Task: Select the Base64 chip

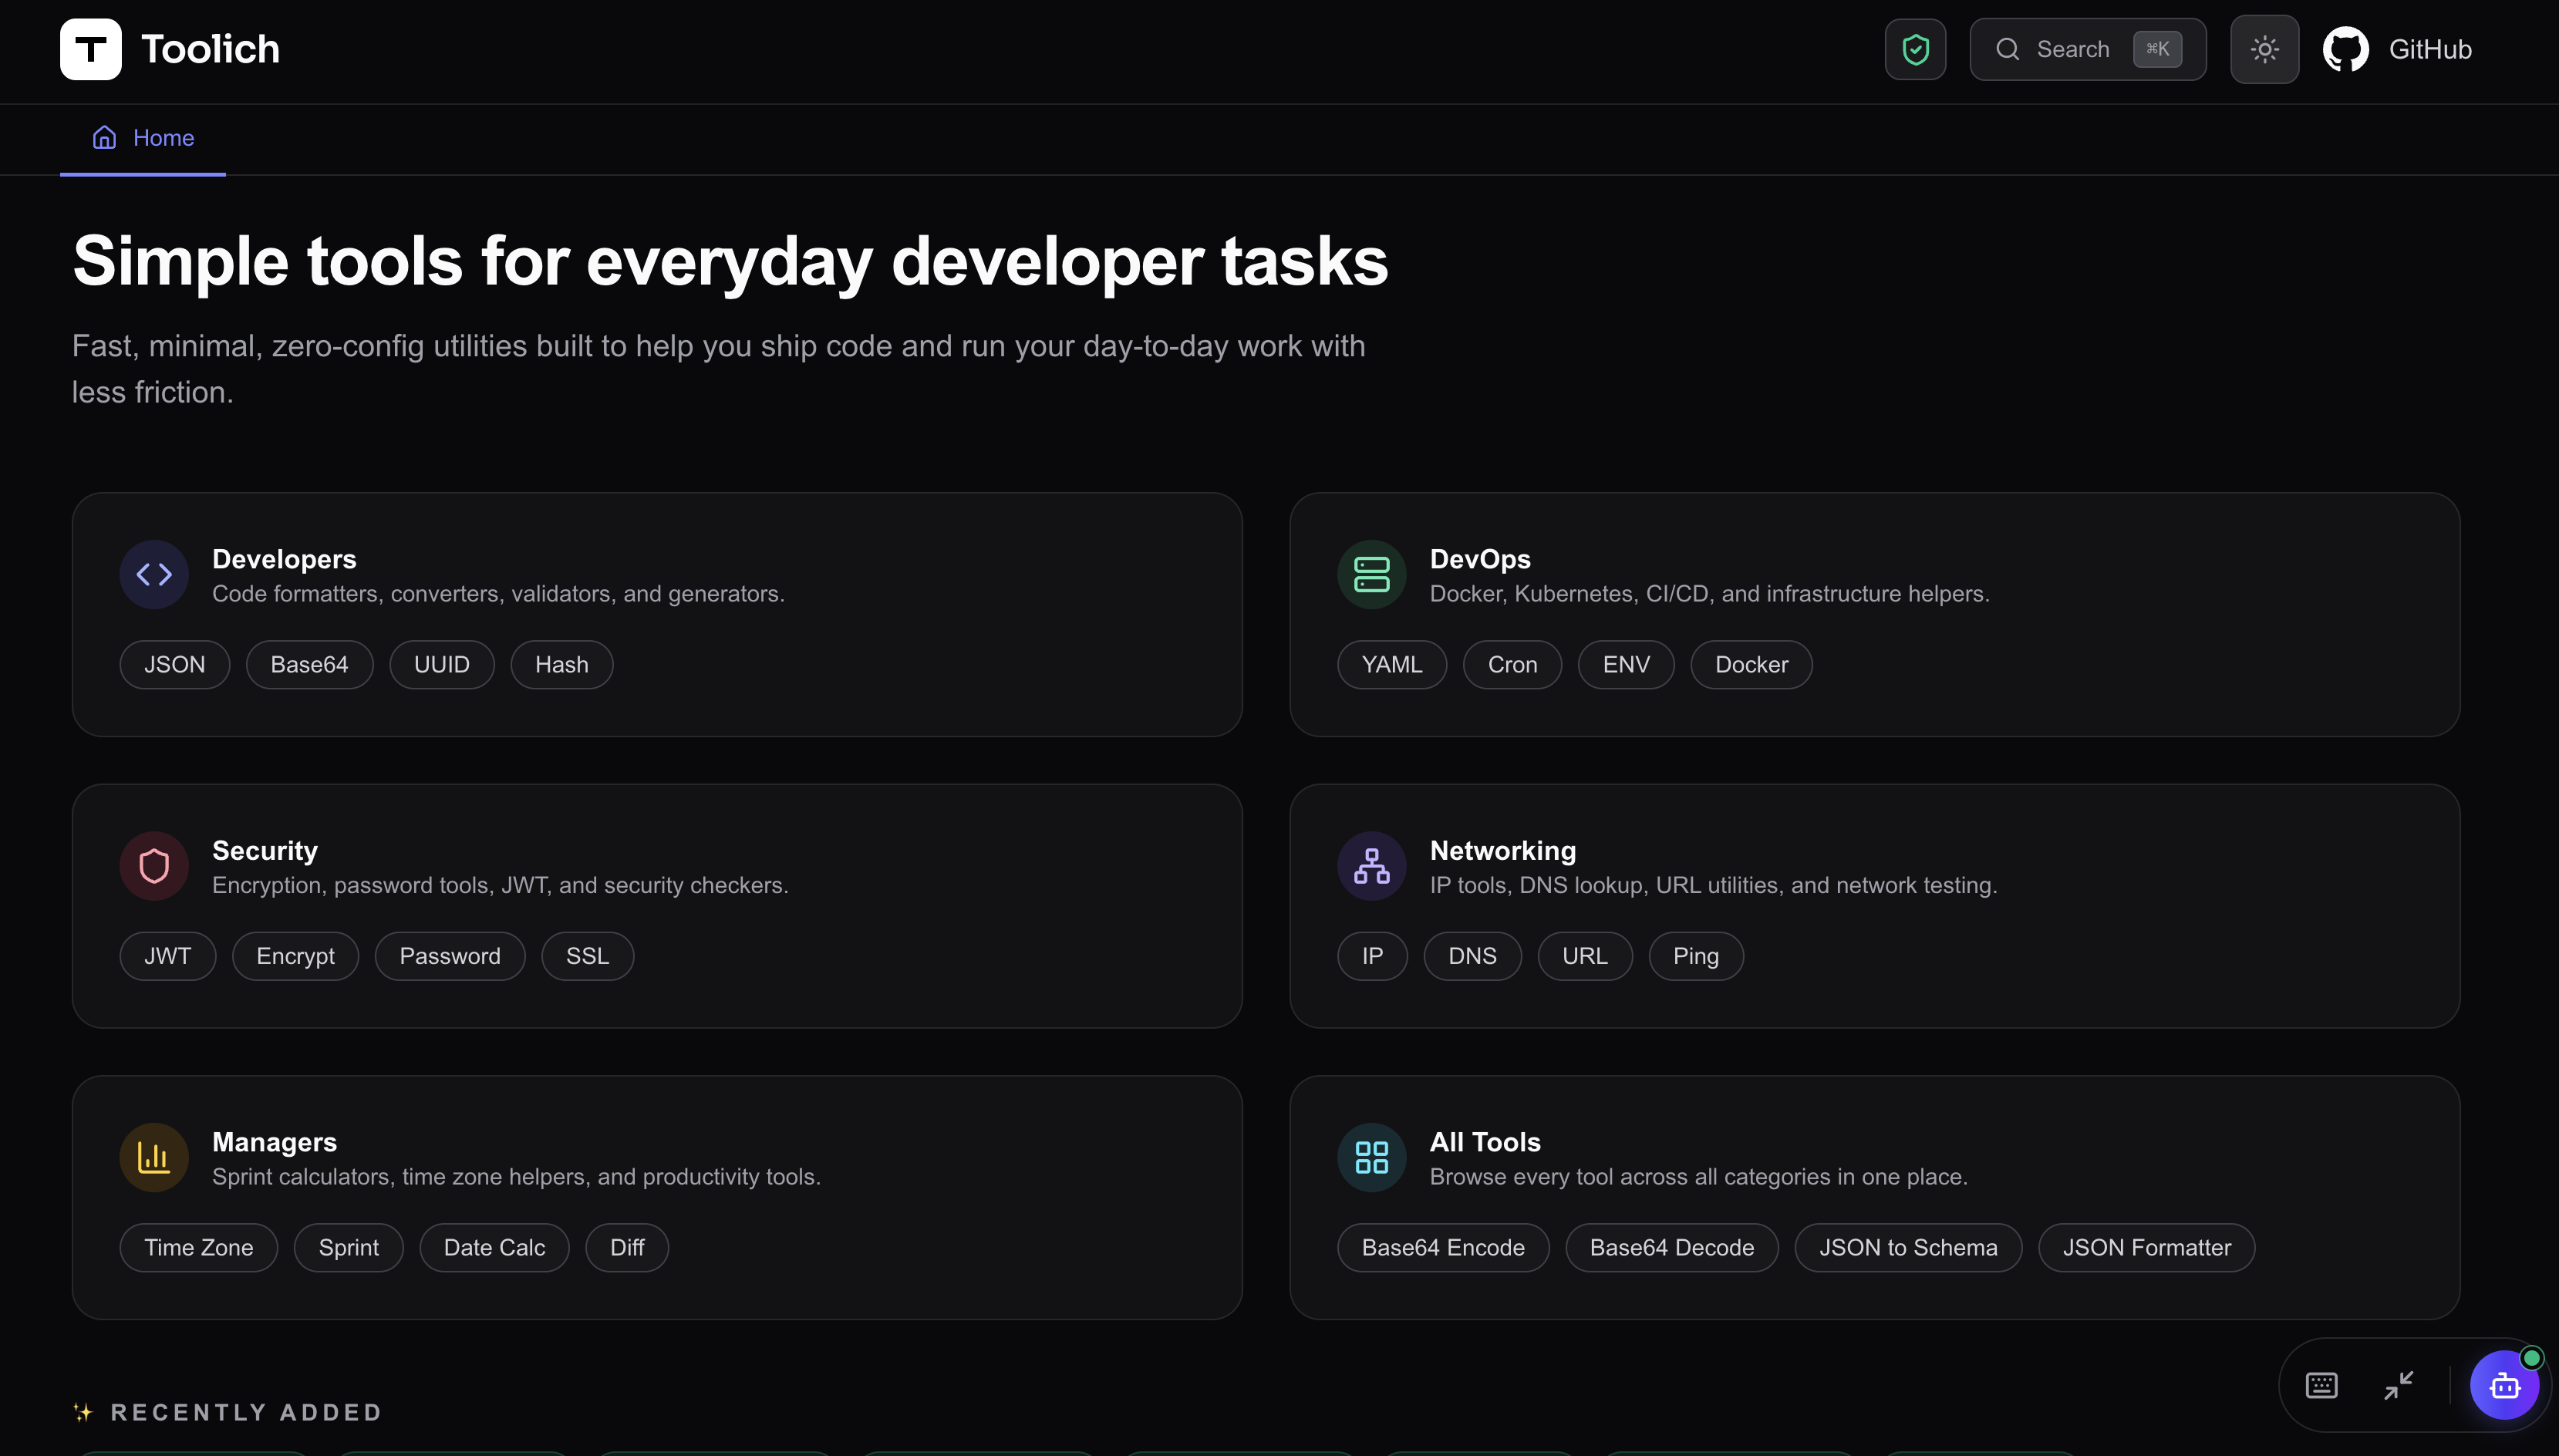Action: tap(309, 665)
